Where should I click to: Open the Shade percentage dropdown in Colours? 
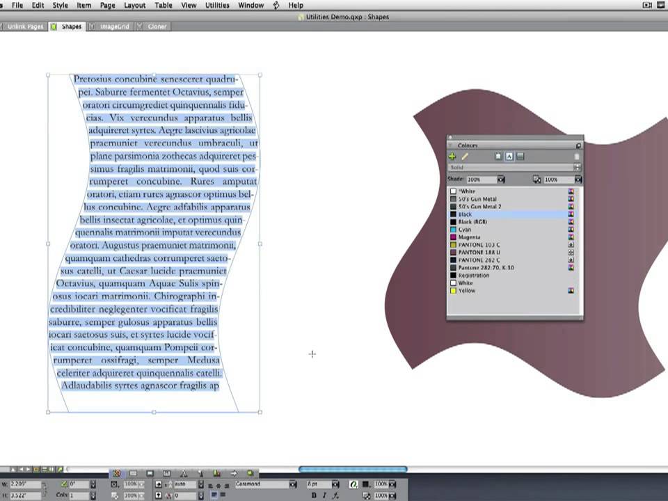pyautogui.click(x=501, y=180)
